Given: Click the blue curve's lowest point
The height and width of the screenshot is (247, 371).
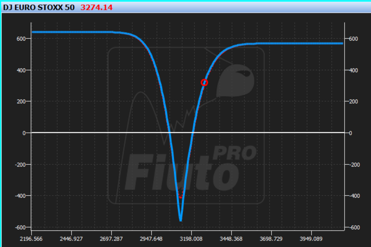Looking at the screenshot, I should (180, 220).
